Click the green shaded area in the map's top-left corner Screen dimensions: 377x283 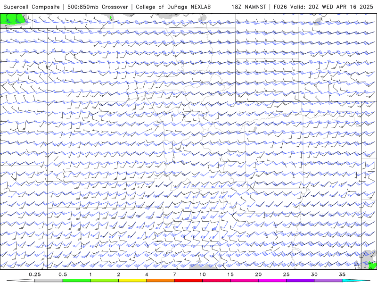pos(13,19)
